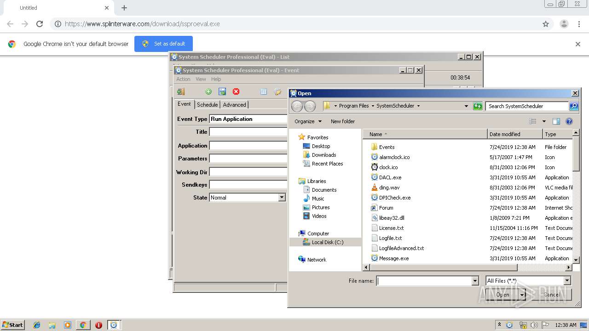Open the list view icon in Event toolbar
The image size is (589, 331).
264,91
